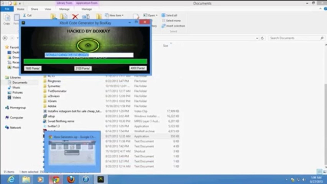
Task: Open the Open dropdown in ribbon
Action: tap(150, 15)
